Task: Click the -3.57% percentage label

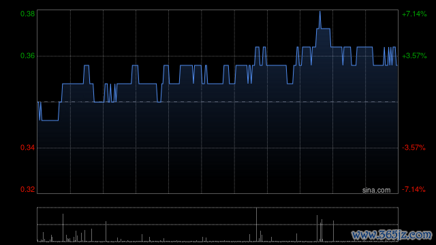Action: [414, 148]
